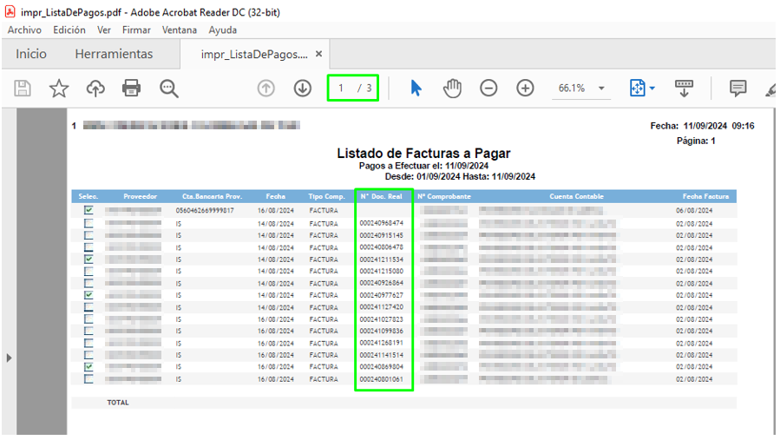
Task: Select the impr_ListaDePagos document tab
Action: click(x=254, y=55)
